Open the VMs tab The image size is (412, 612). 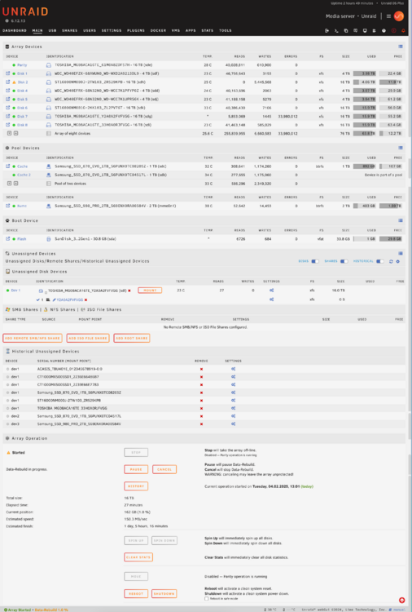coord(176,30)
